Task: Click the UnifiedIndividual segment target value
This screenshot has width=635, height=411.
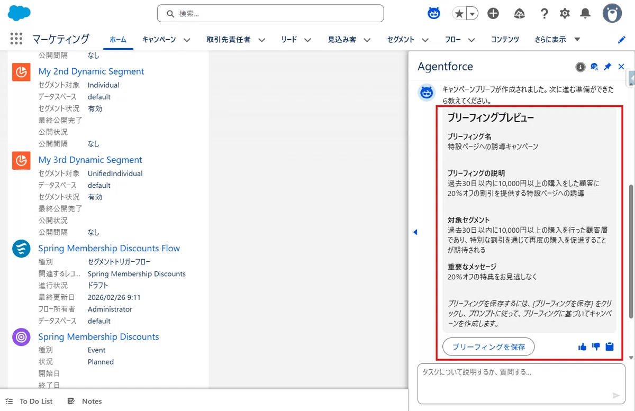Action: (115, 173)
